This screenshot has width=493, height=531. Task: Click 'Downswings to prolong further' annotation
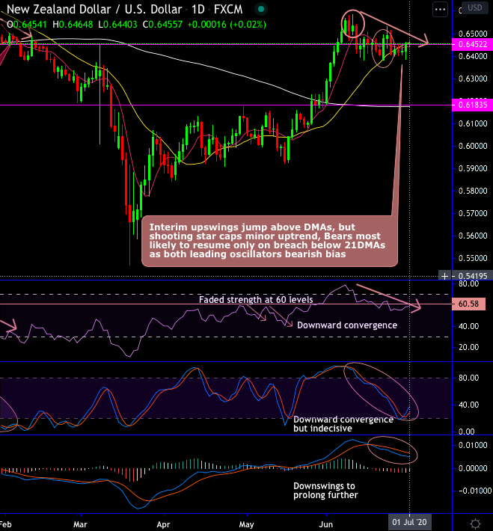click(x=325, y=491)
